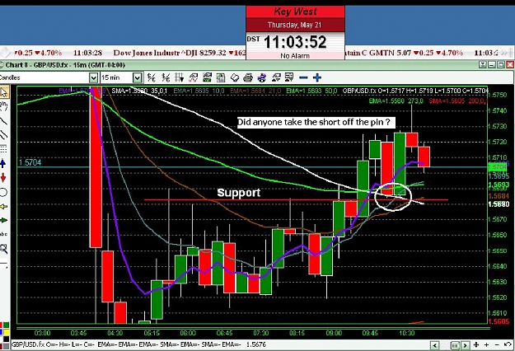Open the line style selector
Image resolution: width=515 pixels, height=351 pixels.
pos(3,264)
